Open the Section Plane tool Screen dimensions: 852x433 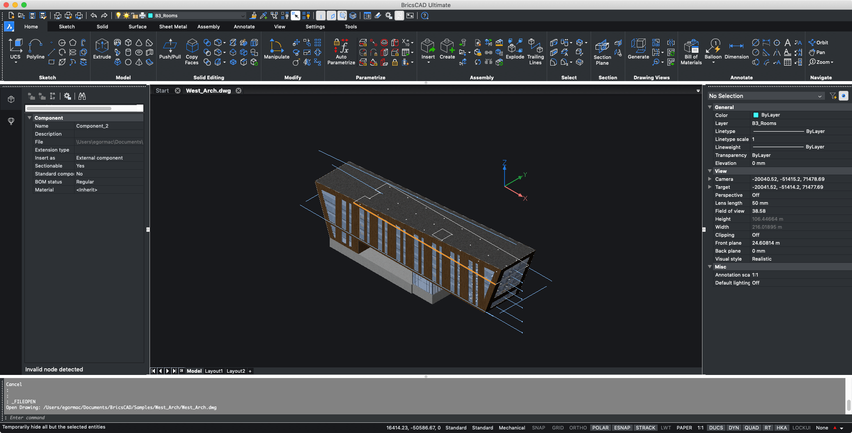(602, 52)
